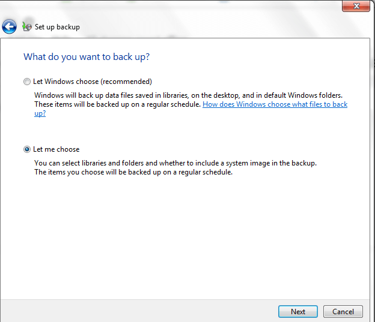Click the 'Let Windows choose (recommended)' label
375x322 pixels.
(93, 82)
